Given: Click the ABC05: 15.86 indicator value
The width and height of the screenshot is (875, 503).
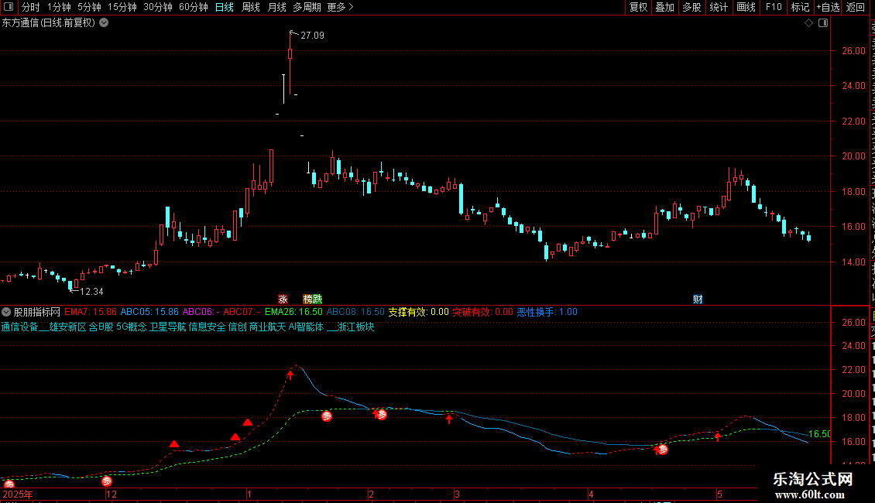Looking at the screenshot, I should [x=149, y=312].
